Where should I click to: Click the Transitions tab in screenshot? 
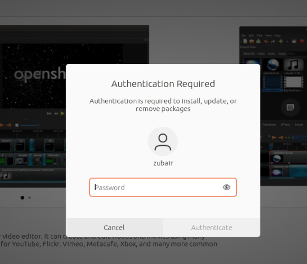pos(269,125)
